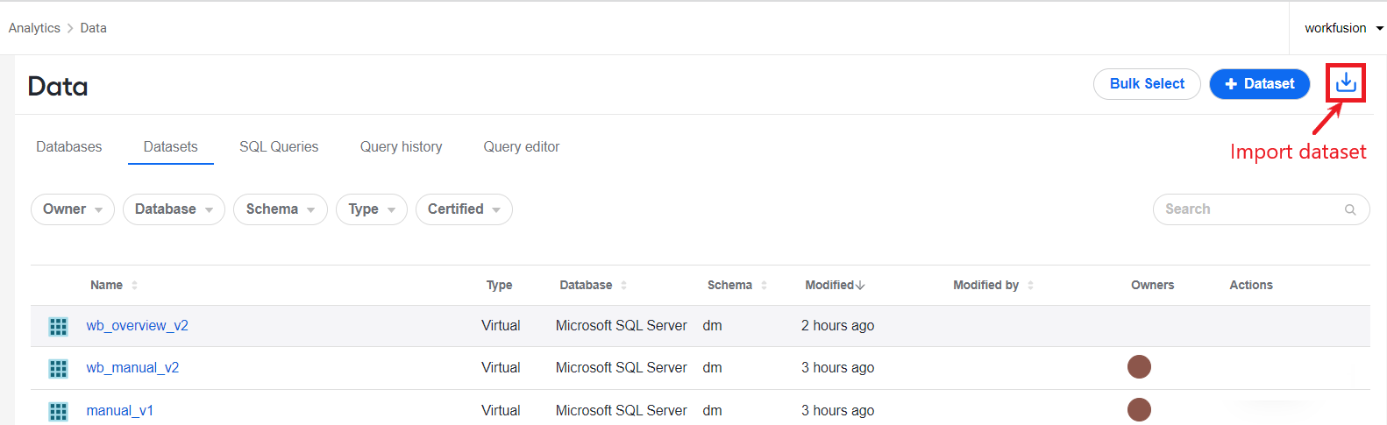Click the Owners column header
The image size is (1387, 425).
click(x=1152, y=285)
